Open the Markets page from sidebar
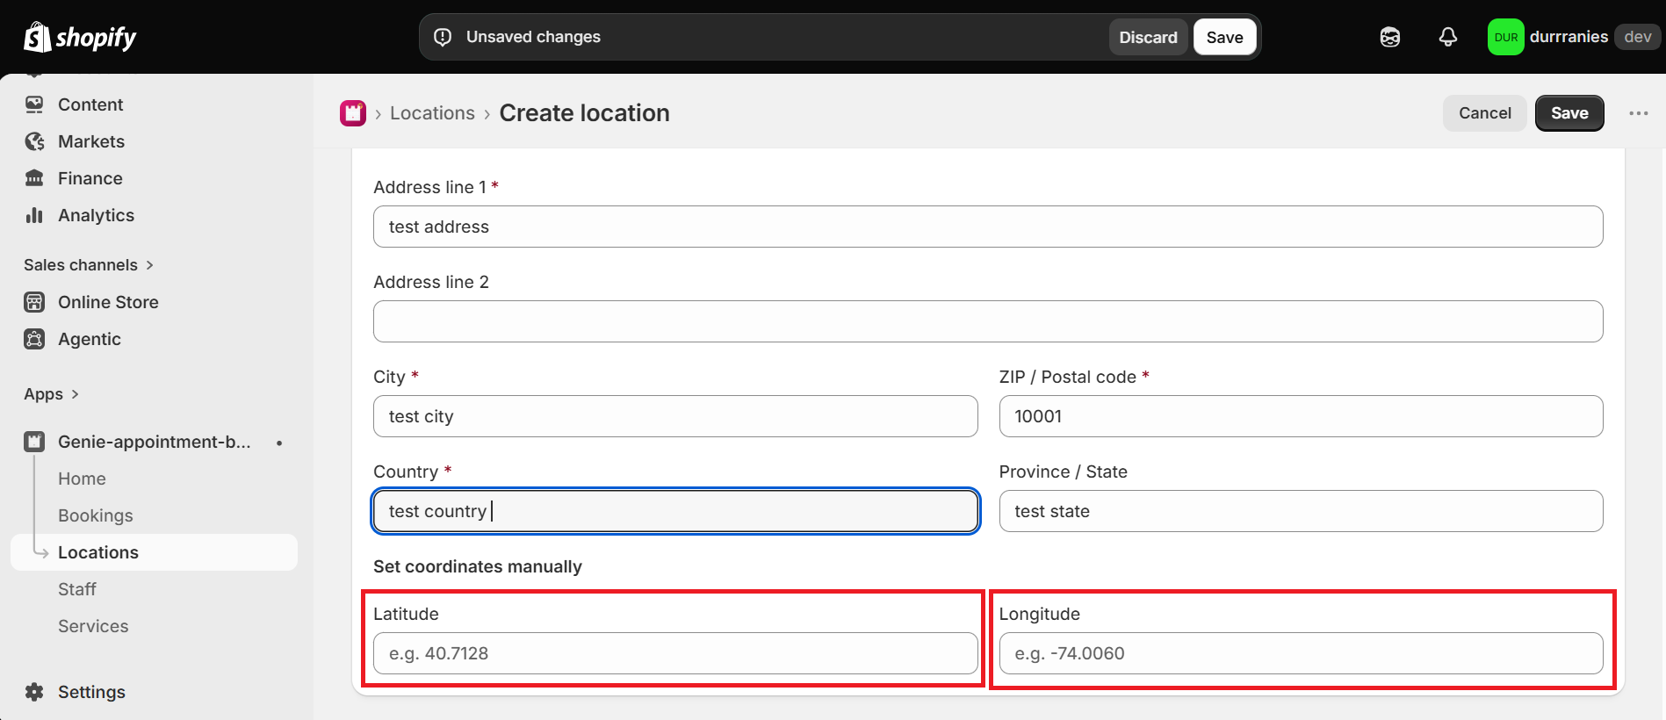Viewport: 1666px width, 720px height. click(x=91, y=141)
